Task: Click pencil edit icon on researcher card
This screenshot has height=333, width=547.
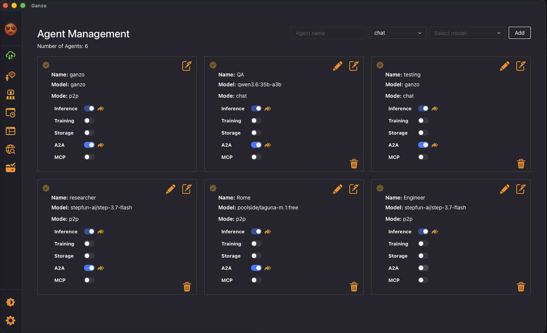Action: click(171, 189)
